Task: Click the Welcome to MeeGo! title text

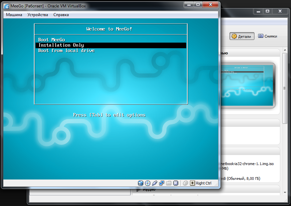Action: [x=109, y=29]
